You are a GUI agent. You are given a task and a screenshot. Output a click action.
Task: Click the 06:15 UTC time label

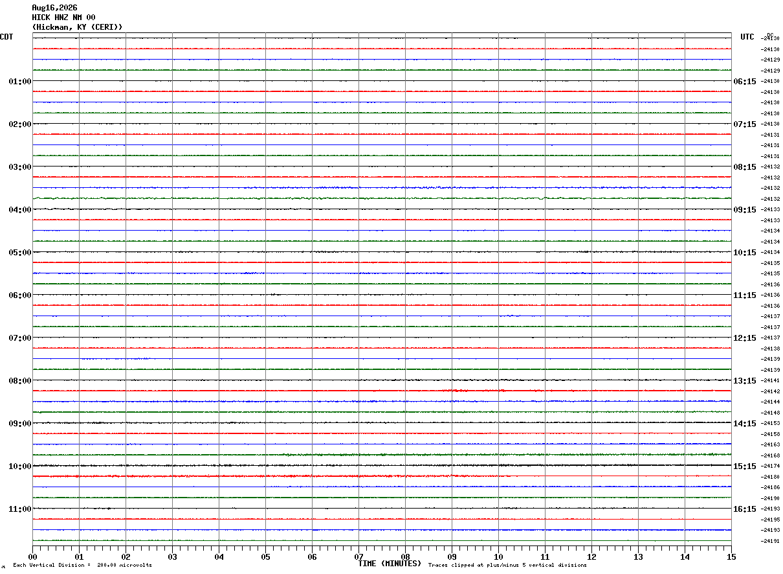click(745, 82)
